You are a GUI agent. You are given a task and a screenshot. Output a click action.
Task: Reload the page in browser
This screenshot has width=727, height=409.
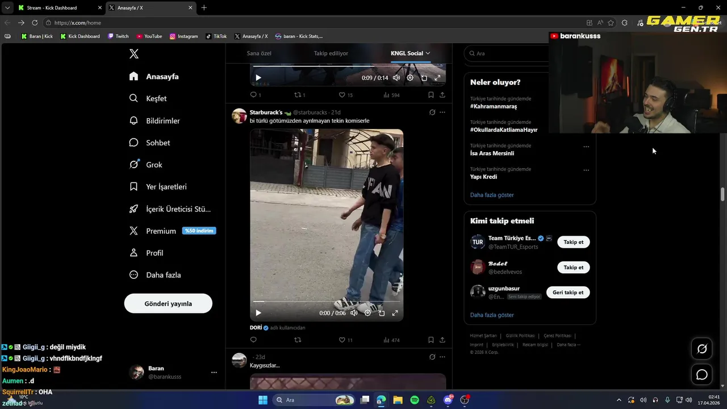35,23
